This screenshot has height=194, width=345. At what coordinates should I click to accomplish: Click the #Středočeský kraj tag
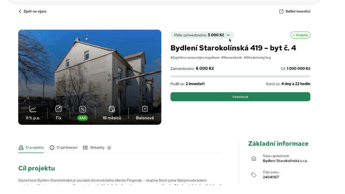(257, 57)
